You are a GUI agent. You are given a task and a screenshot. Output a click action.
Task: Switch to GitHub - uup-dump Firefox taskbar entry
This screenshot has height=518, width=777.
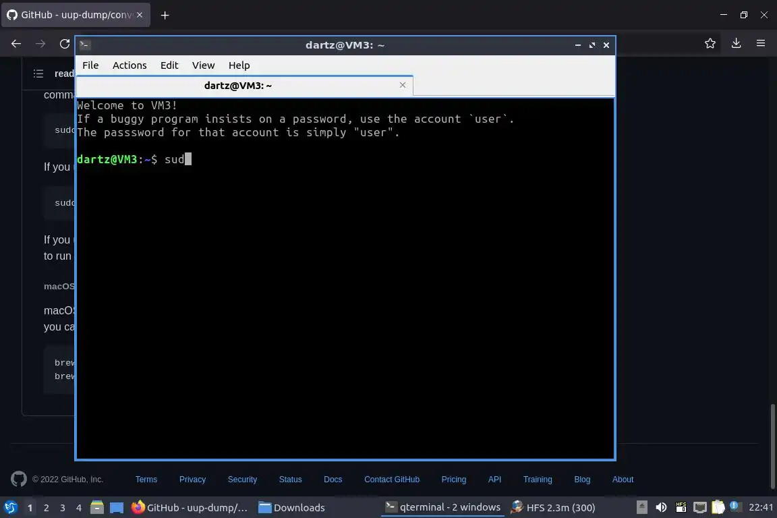(190, 508)
